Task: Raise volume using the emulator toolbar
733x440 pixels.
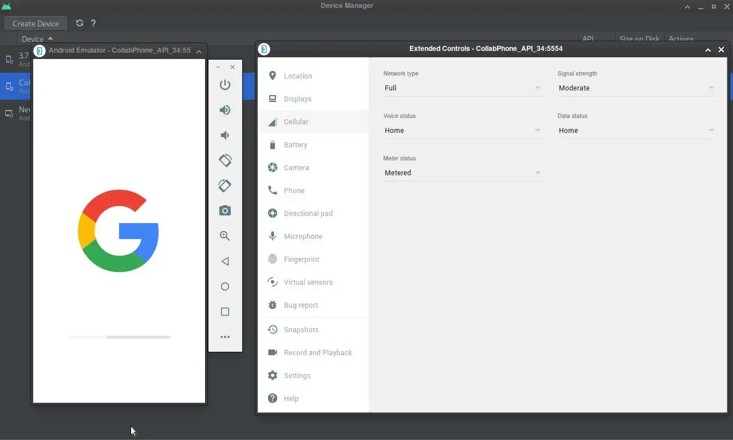Action: pyautogui.click(x=225, y=110)
